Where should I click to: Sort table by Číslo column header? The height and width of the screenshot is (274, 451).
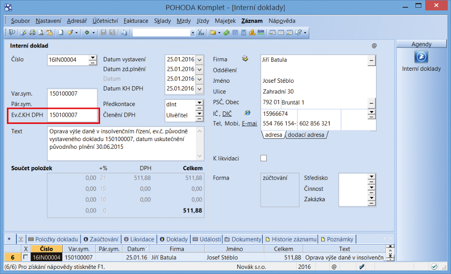click(46, 249)
